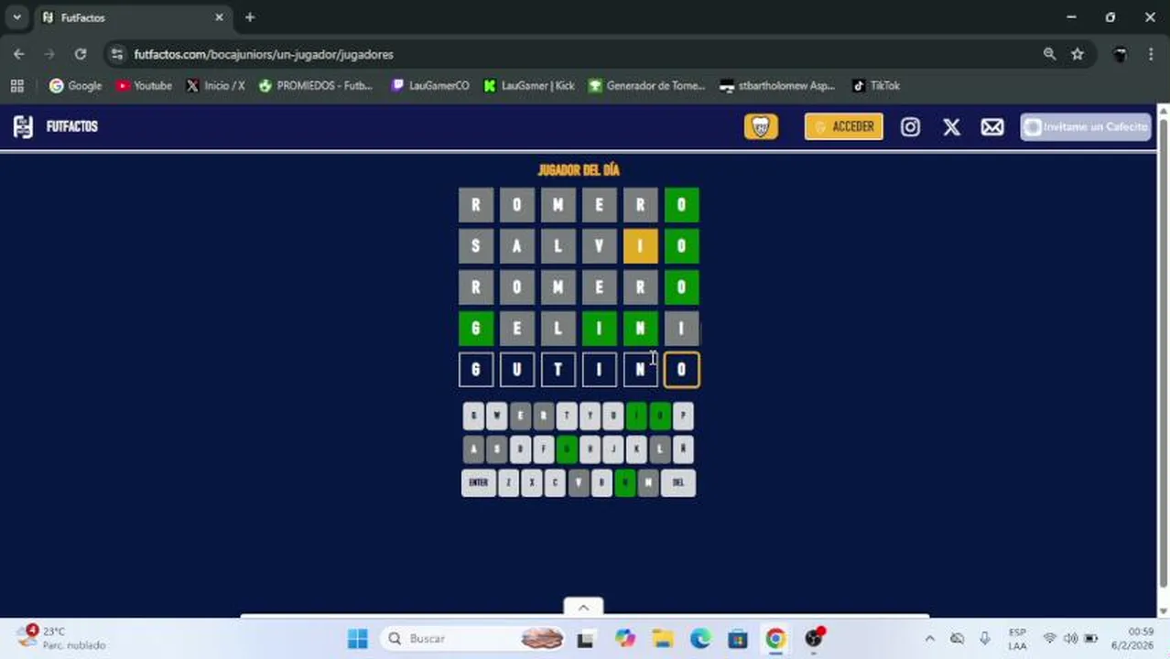This screenshot has width=1170, height=659.
Task: Hit the DEL key on the on-screen keyboard
Action: (x=678, y=482)
